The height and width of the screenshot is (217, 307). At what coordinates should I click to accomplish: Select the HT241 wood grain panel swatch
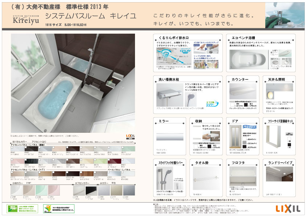(86, 174)
